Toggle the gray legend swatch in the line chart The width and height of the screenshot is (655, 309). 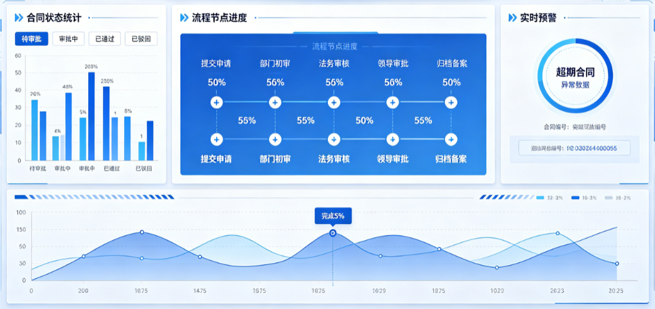[610, 197]
